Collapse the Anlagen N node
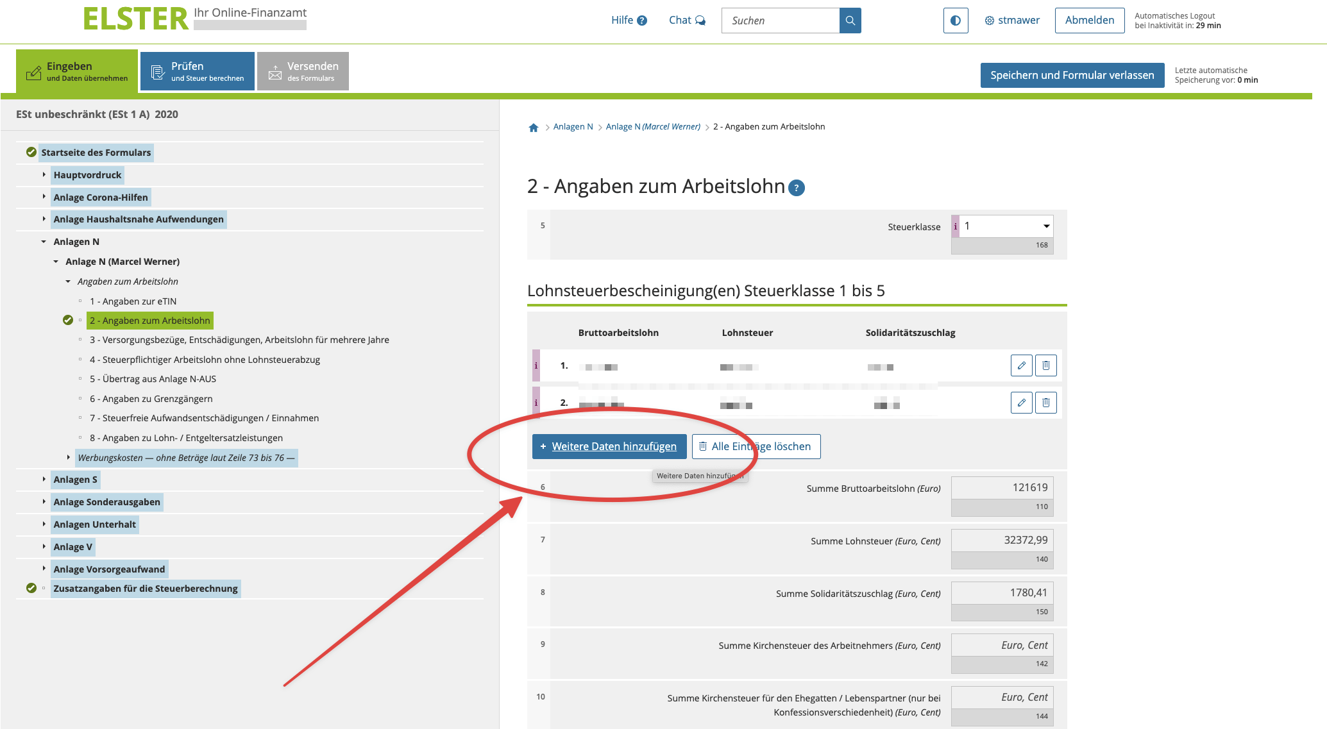Image resolution: width=1327 pixels, height=729 pixels. pyautogui.click(x=44, y=242)
